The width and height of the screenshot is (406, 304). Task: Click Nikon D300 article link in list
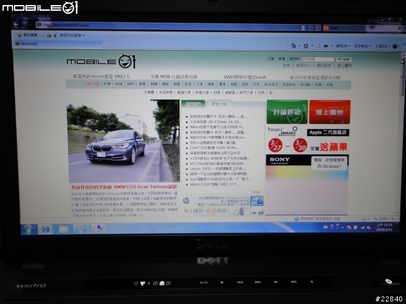[215, 184]
